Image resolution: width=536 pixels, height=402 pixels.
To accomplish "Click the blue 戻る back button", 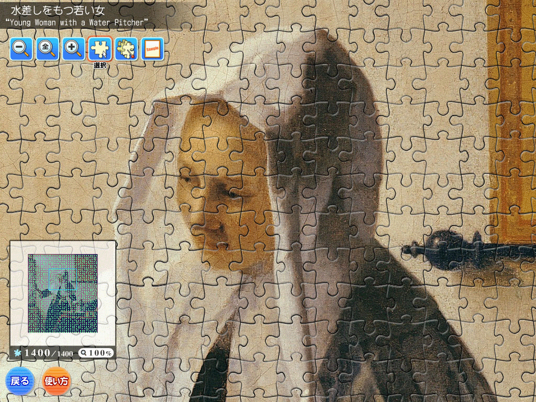I will pos(20,381).
